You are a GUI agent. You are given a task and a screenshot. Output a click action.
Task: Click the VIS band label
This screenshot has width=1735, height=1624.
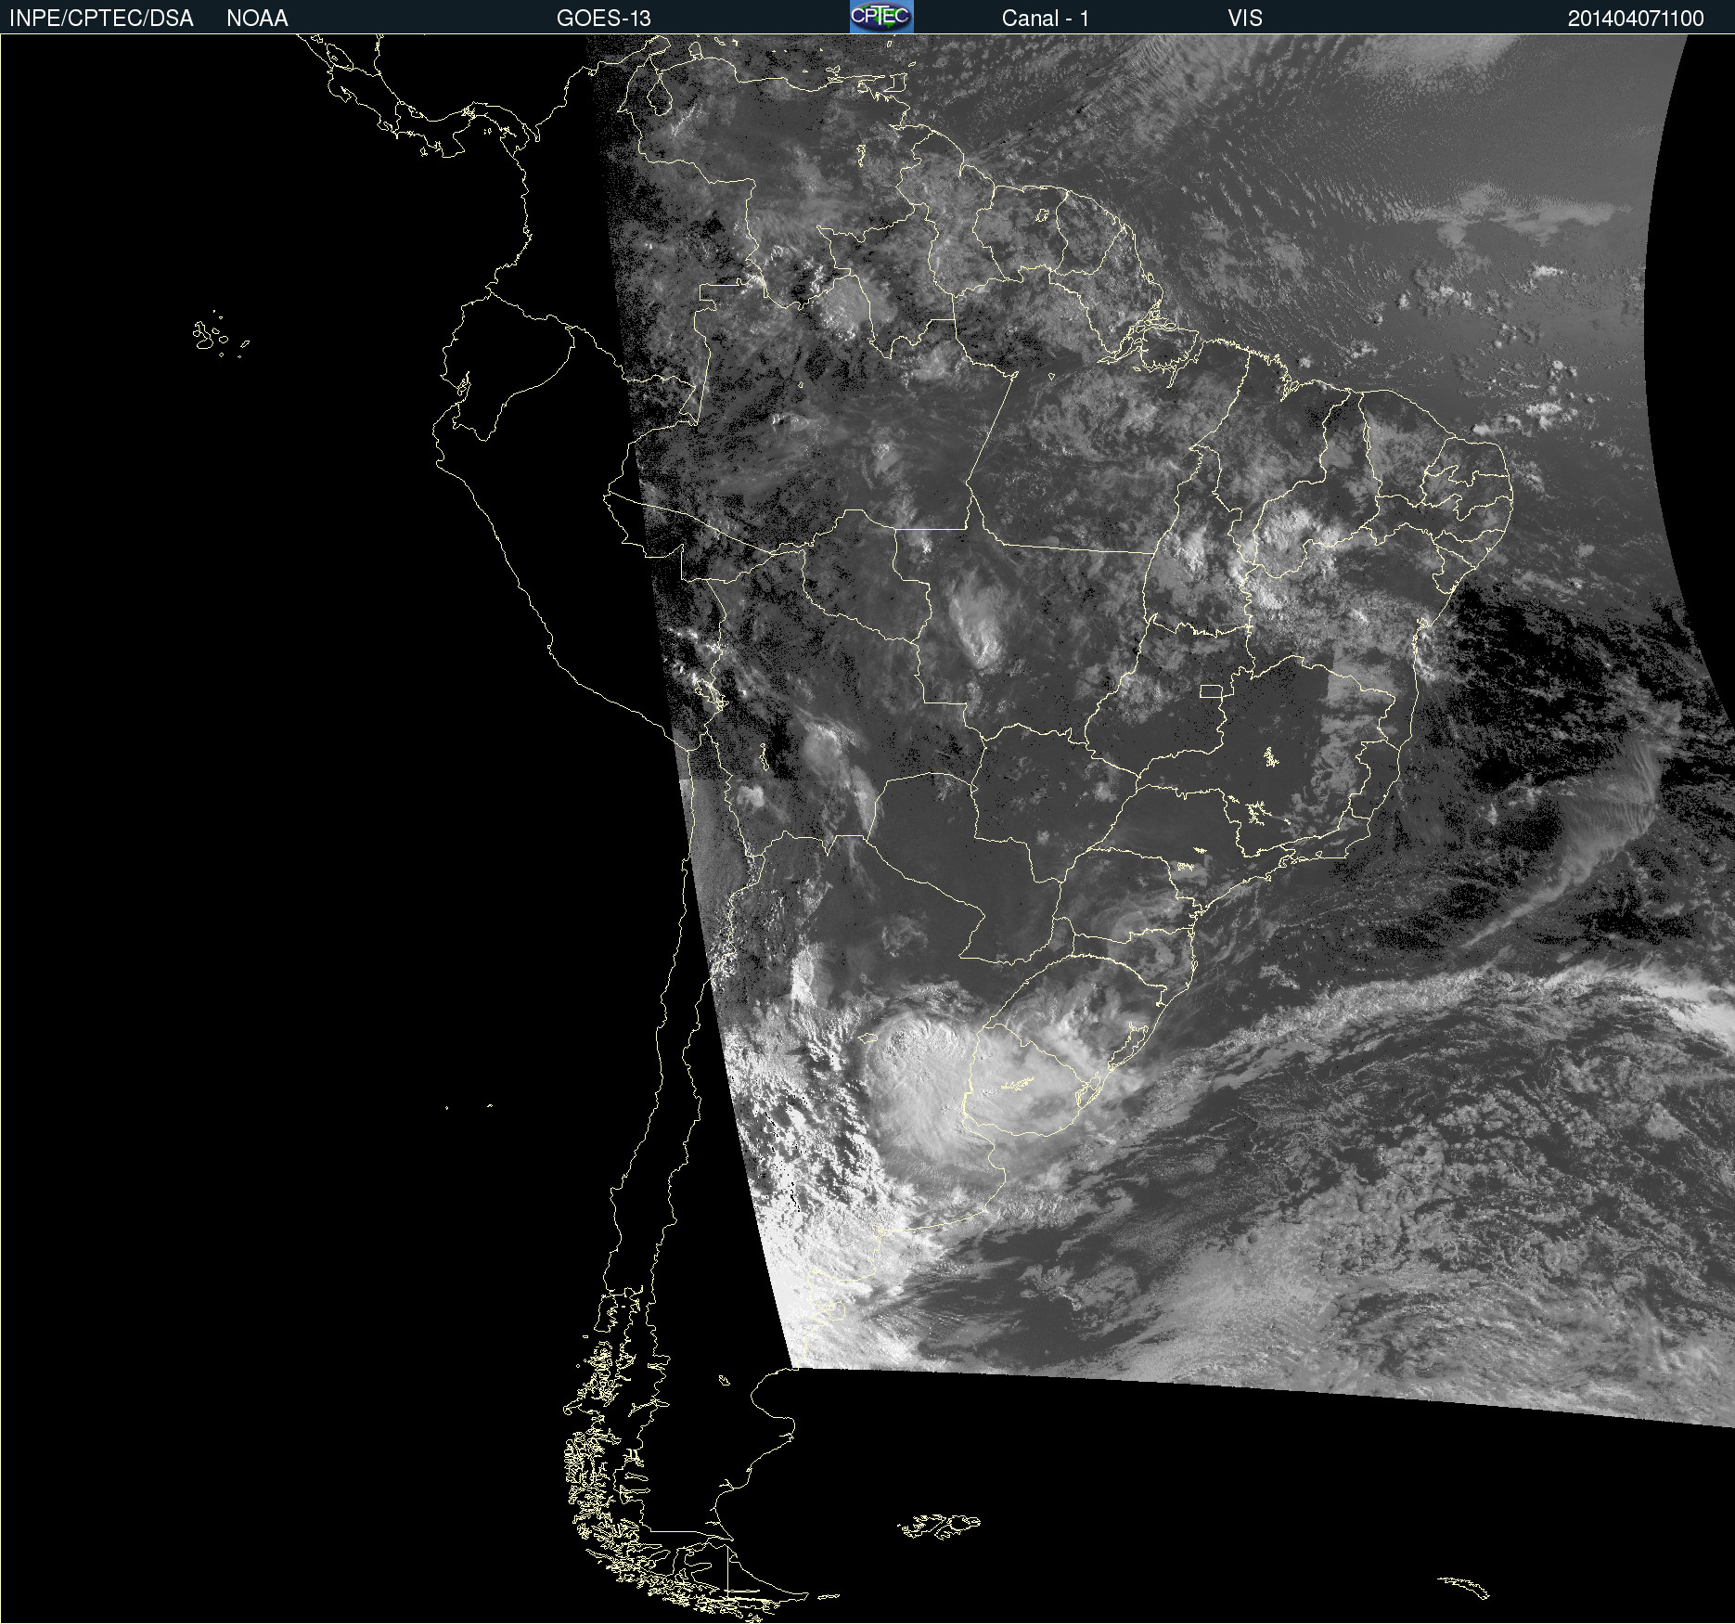point(1245,19)
